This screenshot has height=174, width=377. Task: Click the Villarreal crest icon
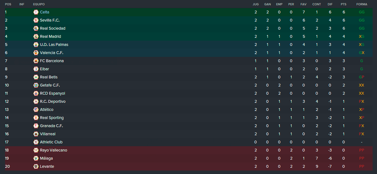(36, 134)
